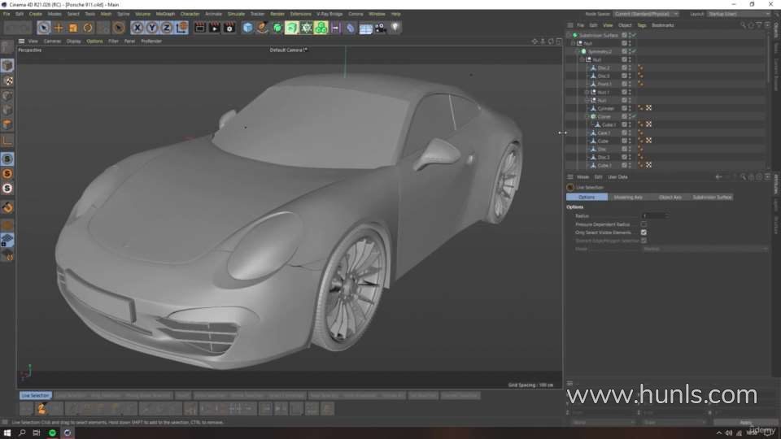Toggle the Z-axis lock
781x439 pixels.
(x=167, y=28)
